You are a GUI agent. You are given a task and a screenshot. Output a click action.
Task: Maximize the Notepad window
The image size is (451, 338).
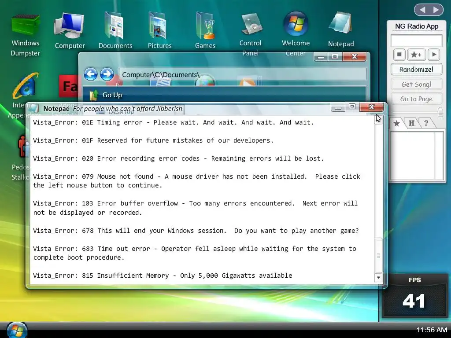click(x=352, y=107)
